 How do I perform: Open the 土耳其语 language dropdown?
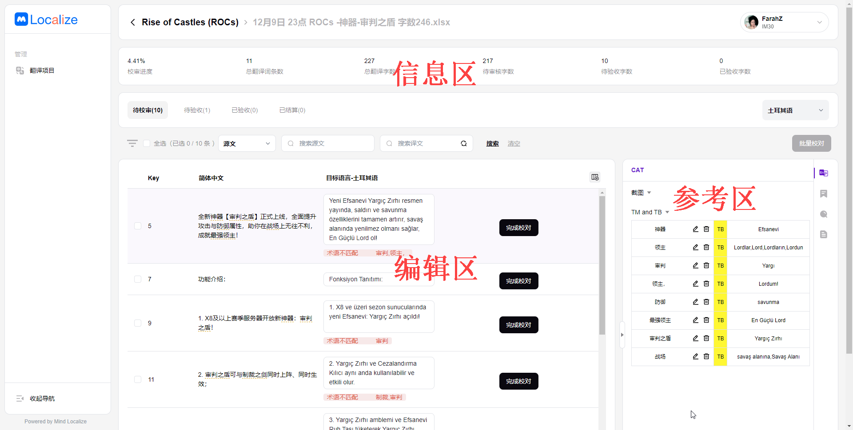[x=795, y=110]
